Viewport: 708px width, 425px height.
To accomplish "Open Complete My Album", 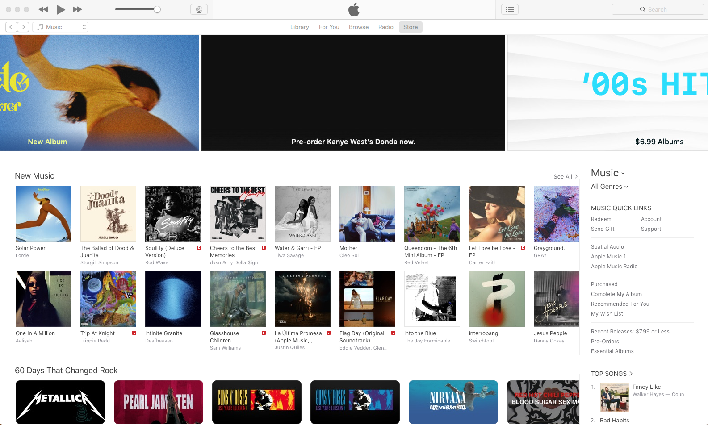I will [616, 294].
